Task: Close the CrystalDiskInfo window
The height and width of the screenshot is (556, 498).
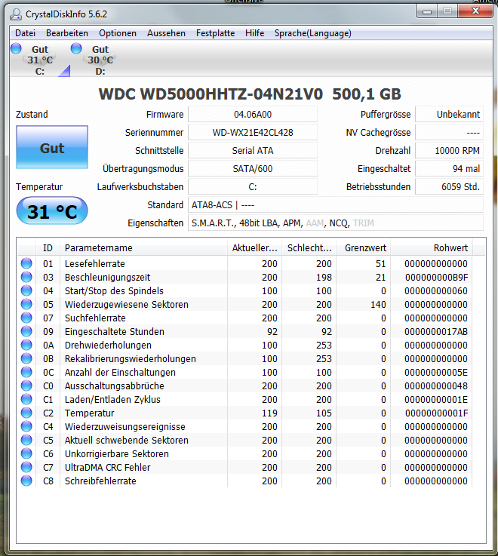Action: point(475,11)
